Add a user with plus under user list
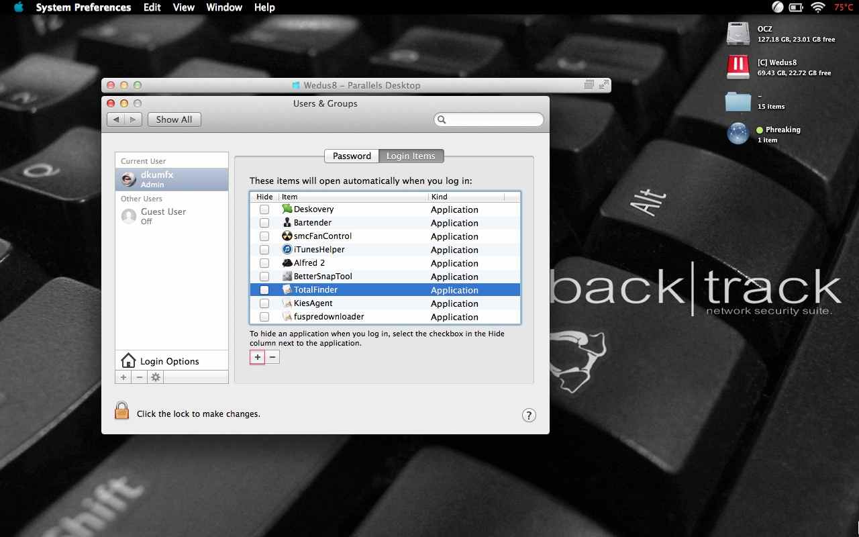Screen dimensions: 859x537 pyautogui.click(x=123, y=377)
